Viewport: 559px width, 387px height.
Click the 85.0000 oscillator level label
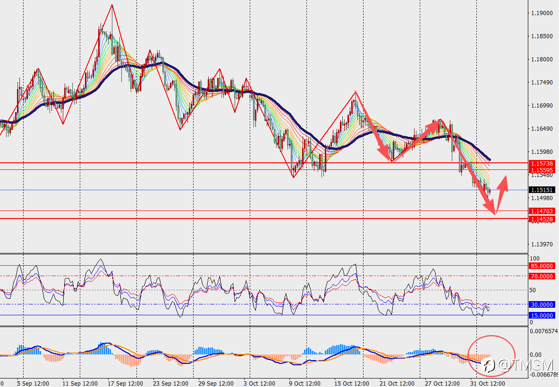(x=542, y=266)
